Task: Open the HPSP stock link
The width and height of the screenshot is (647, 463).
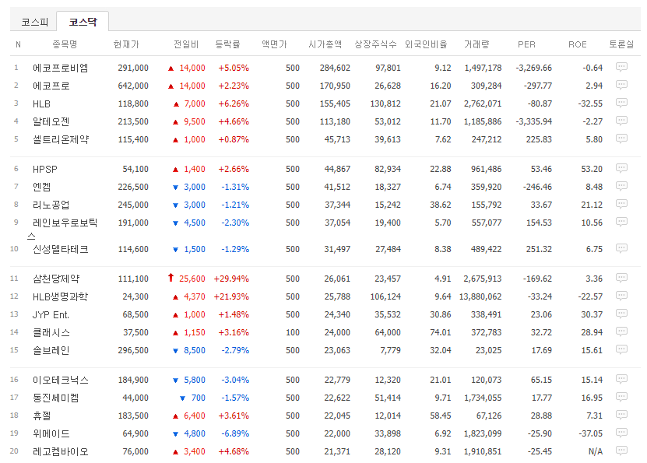Action: pos(45,169)
